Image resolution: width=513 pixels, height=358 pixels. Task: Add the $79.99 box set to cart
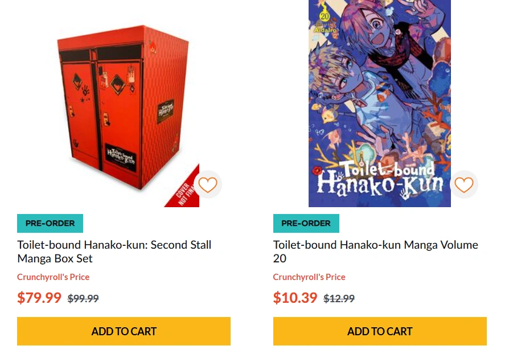124,331
